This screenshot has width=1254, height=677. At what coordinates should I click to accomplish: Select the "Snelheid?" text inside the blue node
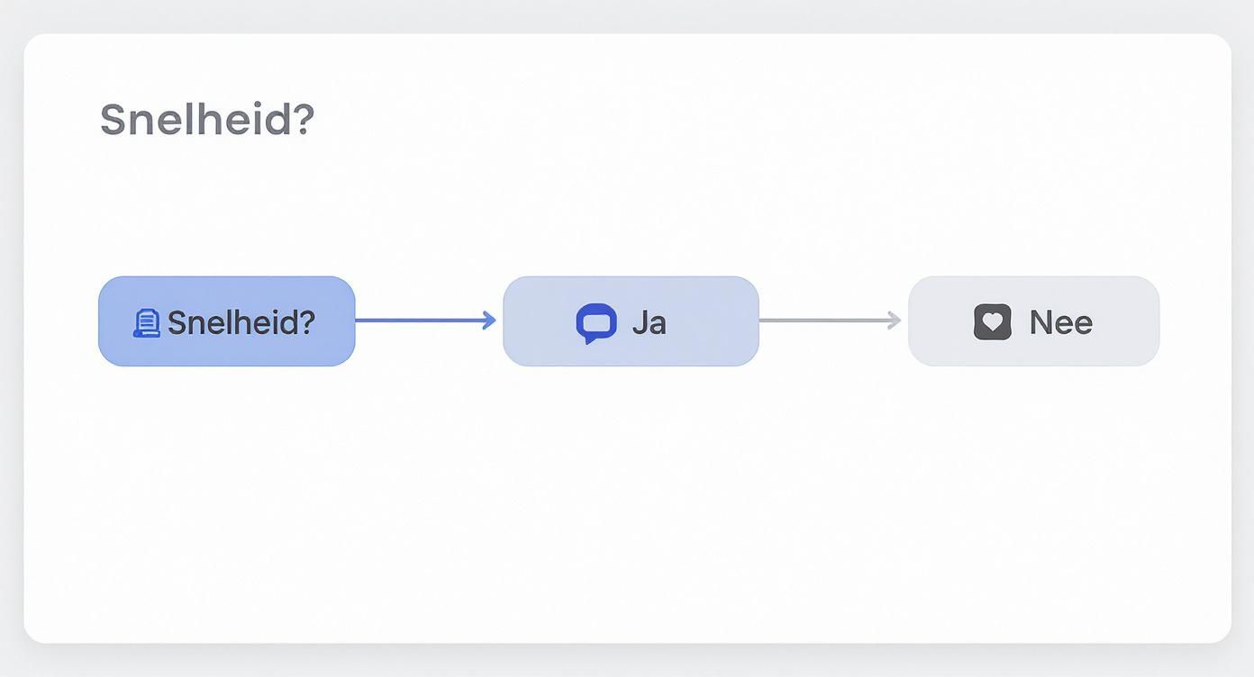tap(241, 322)
